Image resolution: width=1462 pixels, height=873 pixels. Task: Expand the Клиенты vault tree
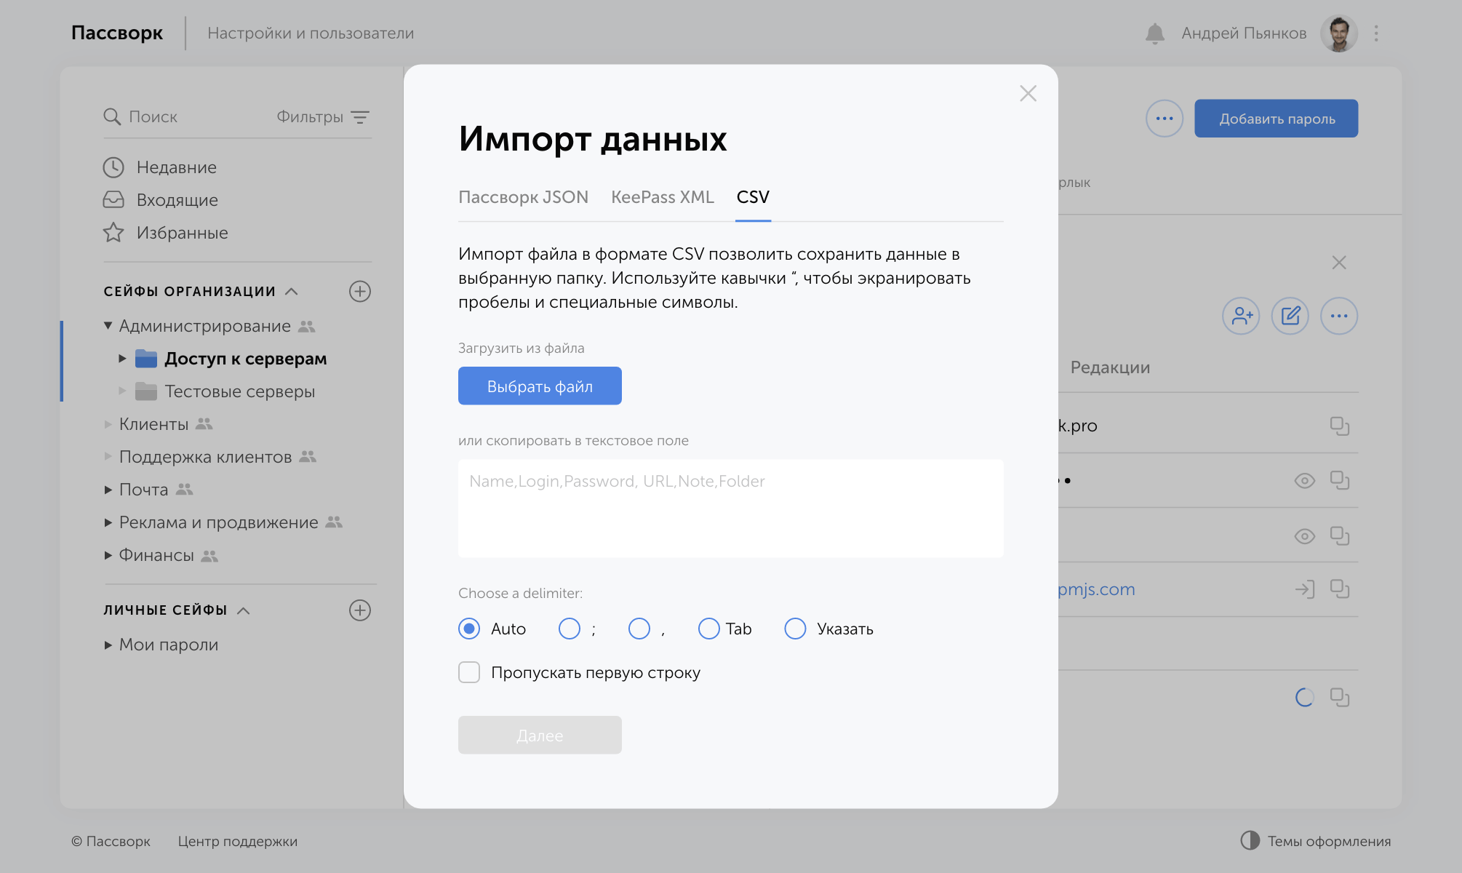pyautogui.click(x=108, y=424)
